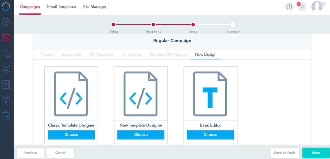Viewport: 330px width, 159px height.
Task: Click the help question mark icon
Action: [x=289, y=7]
